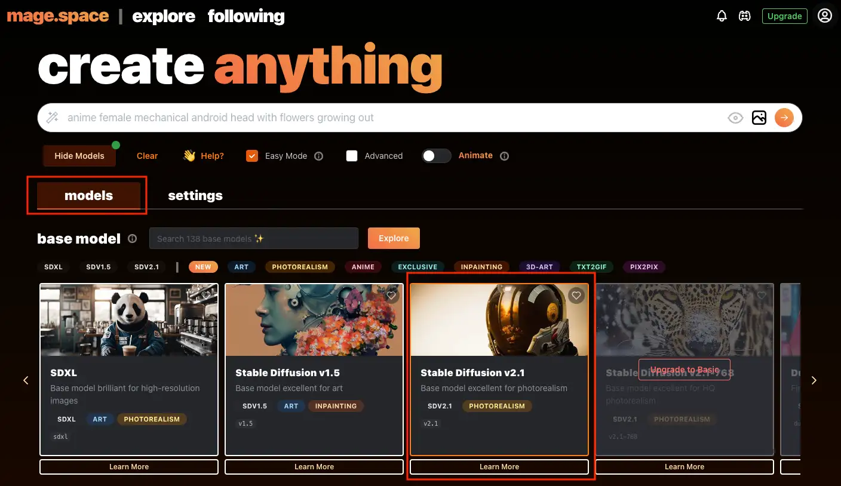Click the PHOTOREALISM tag on Stable Diffusion v2.1 card

coord(497,406)
